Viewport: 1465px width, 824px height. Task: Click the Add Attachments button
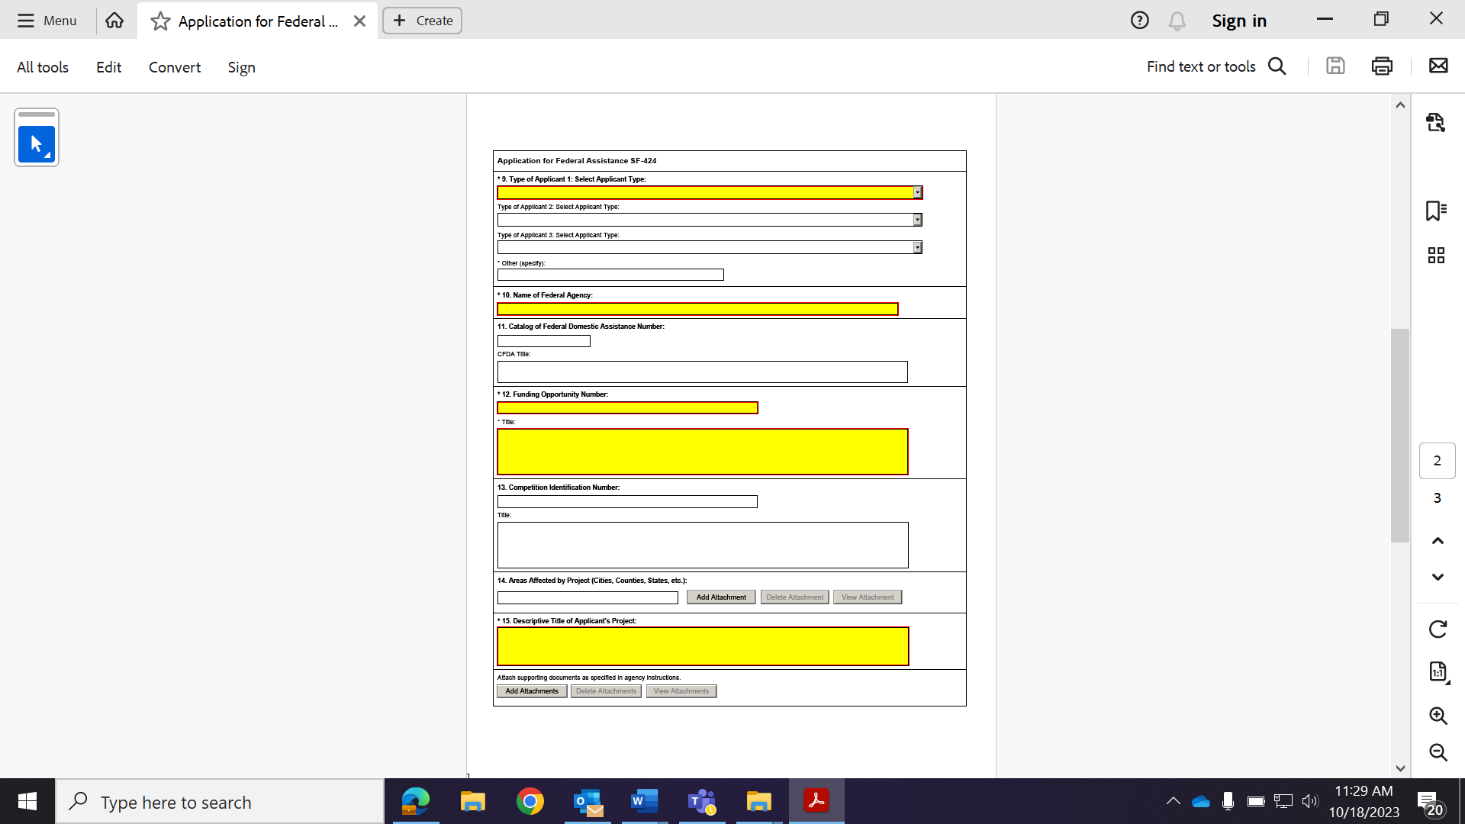(x=532, y=691)
